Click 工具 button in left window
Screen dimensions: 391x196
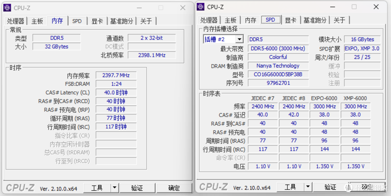pyautogui.click(x=97, y=188)
